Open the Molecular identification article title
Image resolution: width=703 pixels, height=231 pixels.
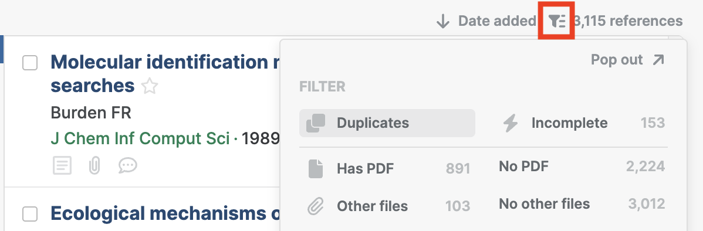pyautogui.click(x=166, y=74)
